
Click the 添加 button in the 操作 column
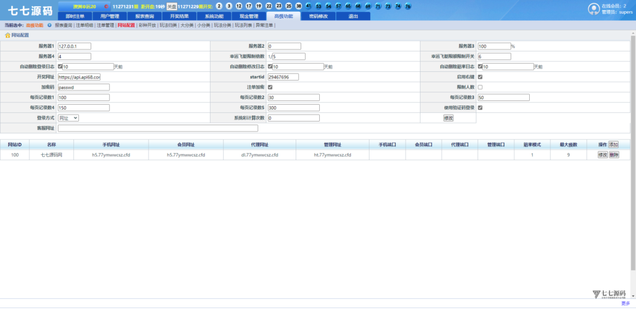pyautogui.click(x=614, y=144)
